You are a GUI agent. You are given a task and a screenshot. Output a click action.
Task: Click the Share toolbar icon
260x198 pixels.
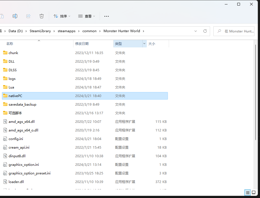[28, 16]
